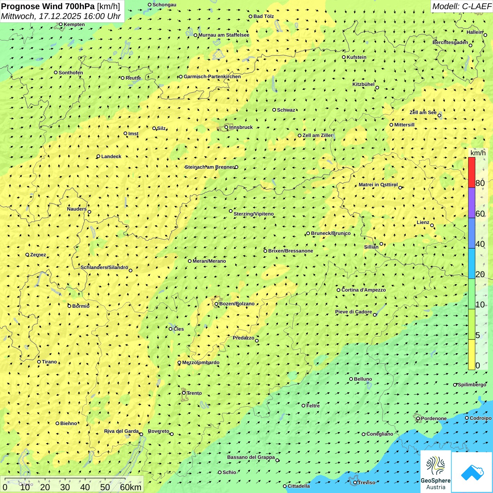
Task: Click the 'Bormio' label
Action: [81, 306]
